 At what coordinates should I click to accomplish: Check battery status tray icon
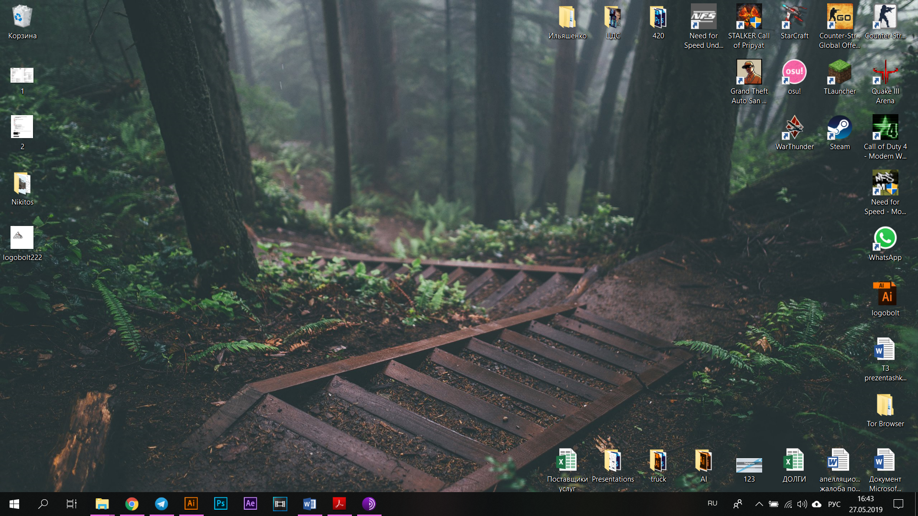773,504
